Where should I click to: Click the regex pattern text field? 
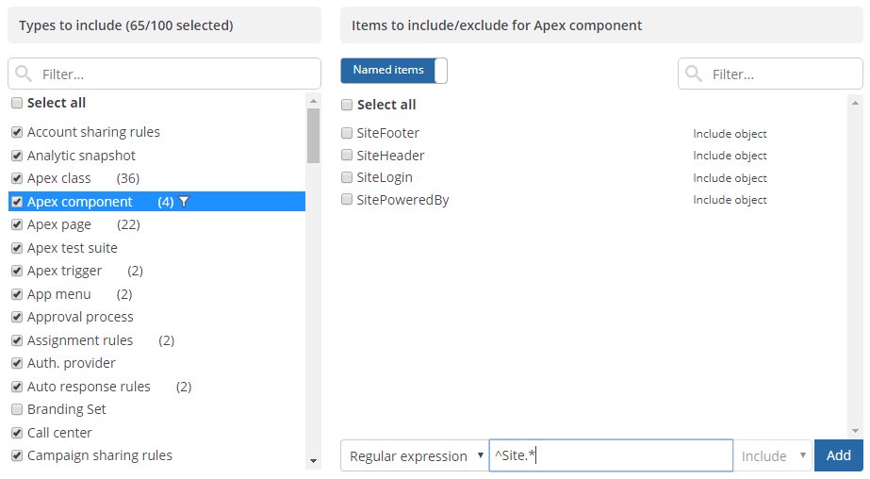point(610,456)
